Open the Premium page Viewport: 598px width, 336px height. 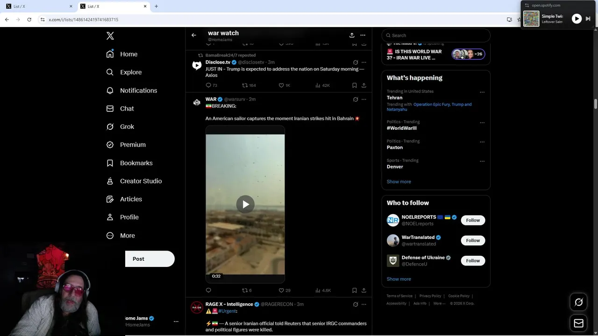click(126, 145)
